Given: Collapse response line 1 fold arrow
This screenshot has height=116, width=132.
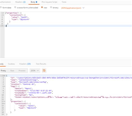Looking at the screenshot, I should 5,75.
